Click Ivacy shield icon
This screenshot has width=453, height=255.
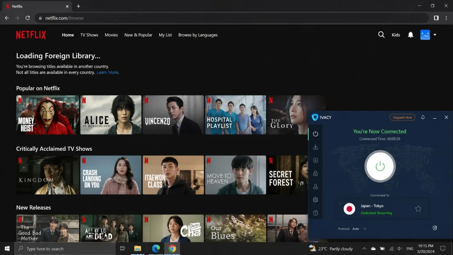click(x=435, y=228)
